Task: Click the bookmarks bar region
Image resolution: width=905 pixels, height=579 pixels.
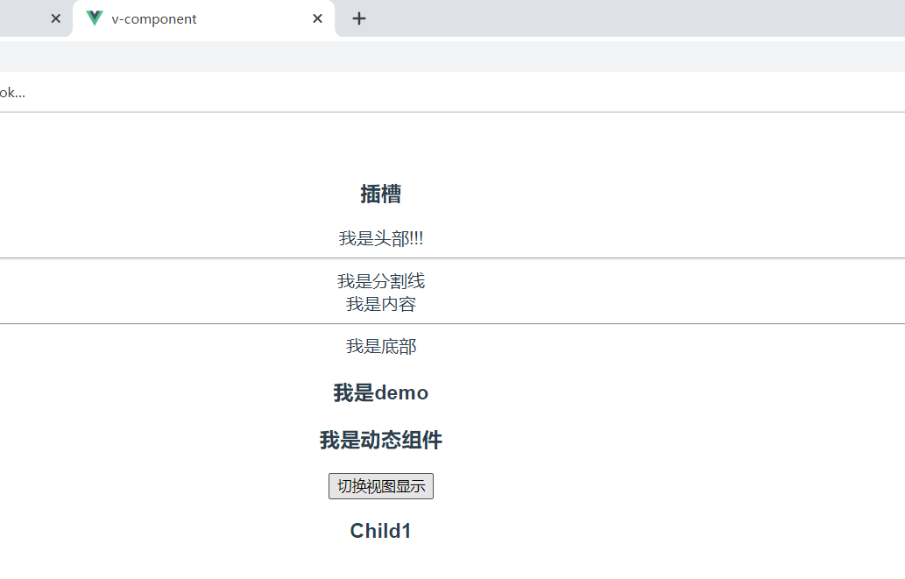Action: tap(438, 91)
